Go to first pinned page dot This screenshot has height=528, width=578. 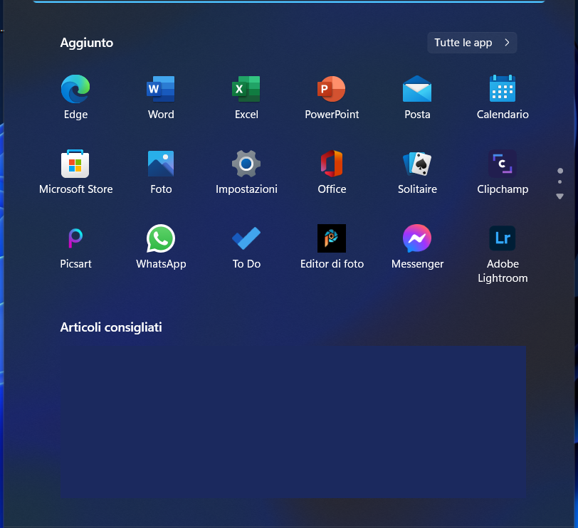[x=560, y=171]
